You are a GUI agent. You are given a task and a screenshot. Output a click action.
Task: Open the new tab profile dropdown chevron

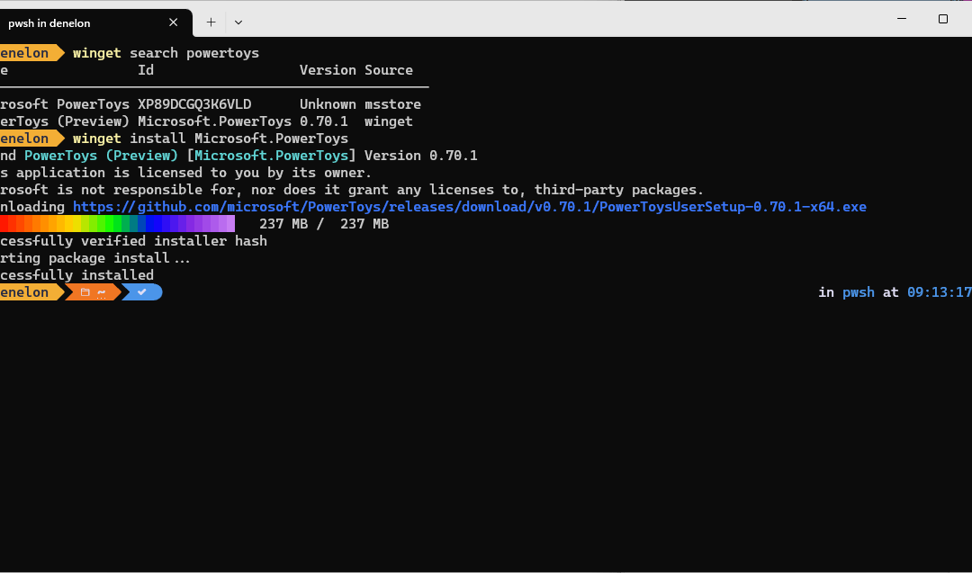(x=238, y=22)
